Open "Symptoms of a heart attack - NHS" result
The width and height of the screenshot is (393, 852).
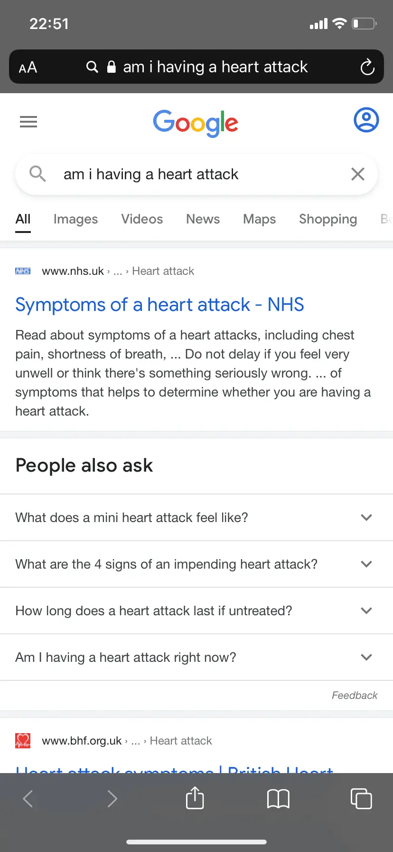pyautogui.click(x=159, y=305)
